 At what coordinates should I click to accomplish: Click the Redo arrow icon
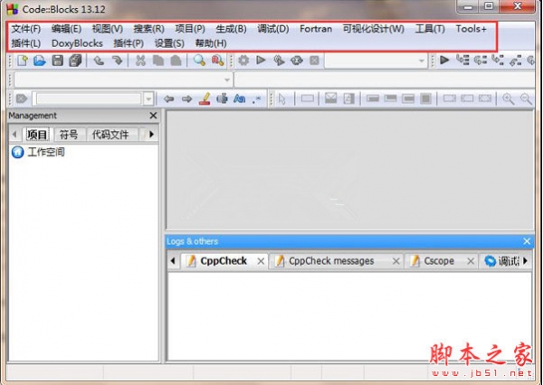click(x=117, y=61)
